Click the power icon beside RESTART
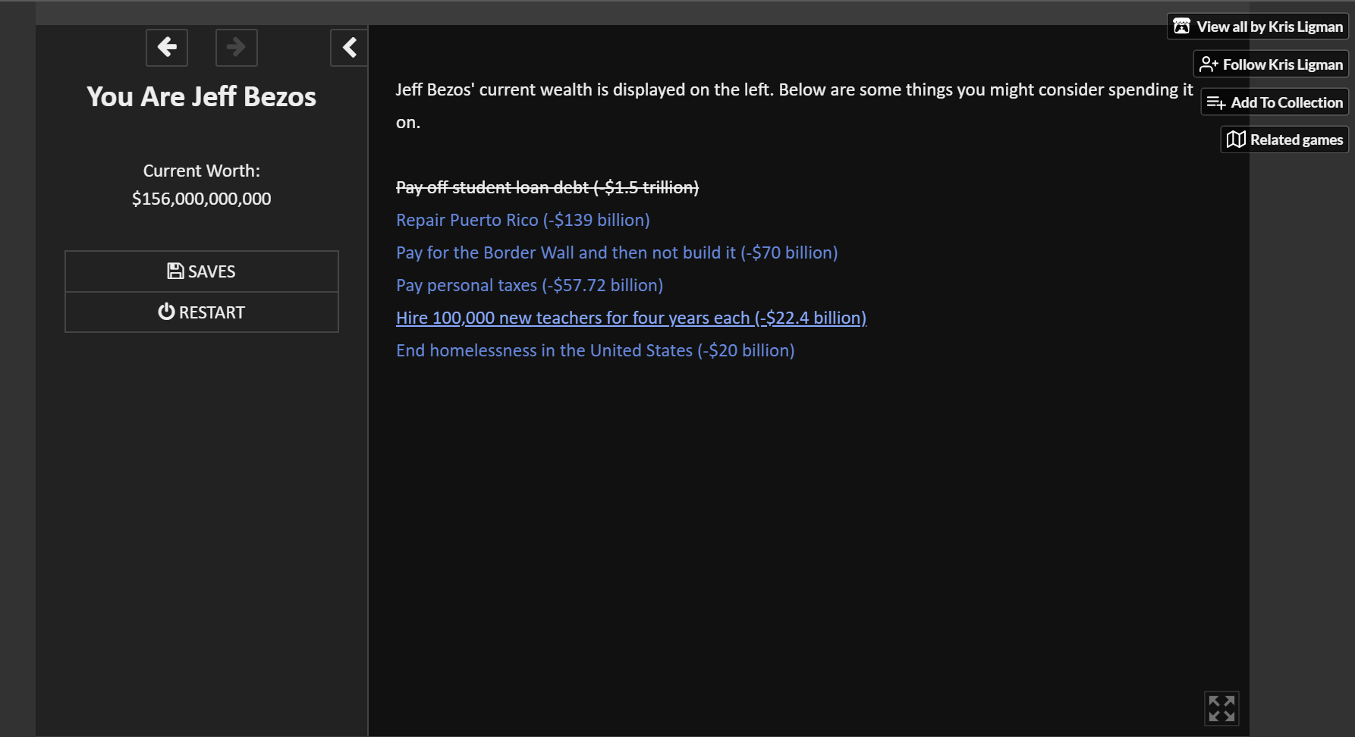1355x737 pixels. point(166,312)
